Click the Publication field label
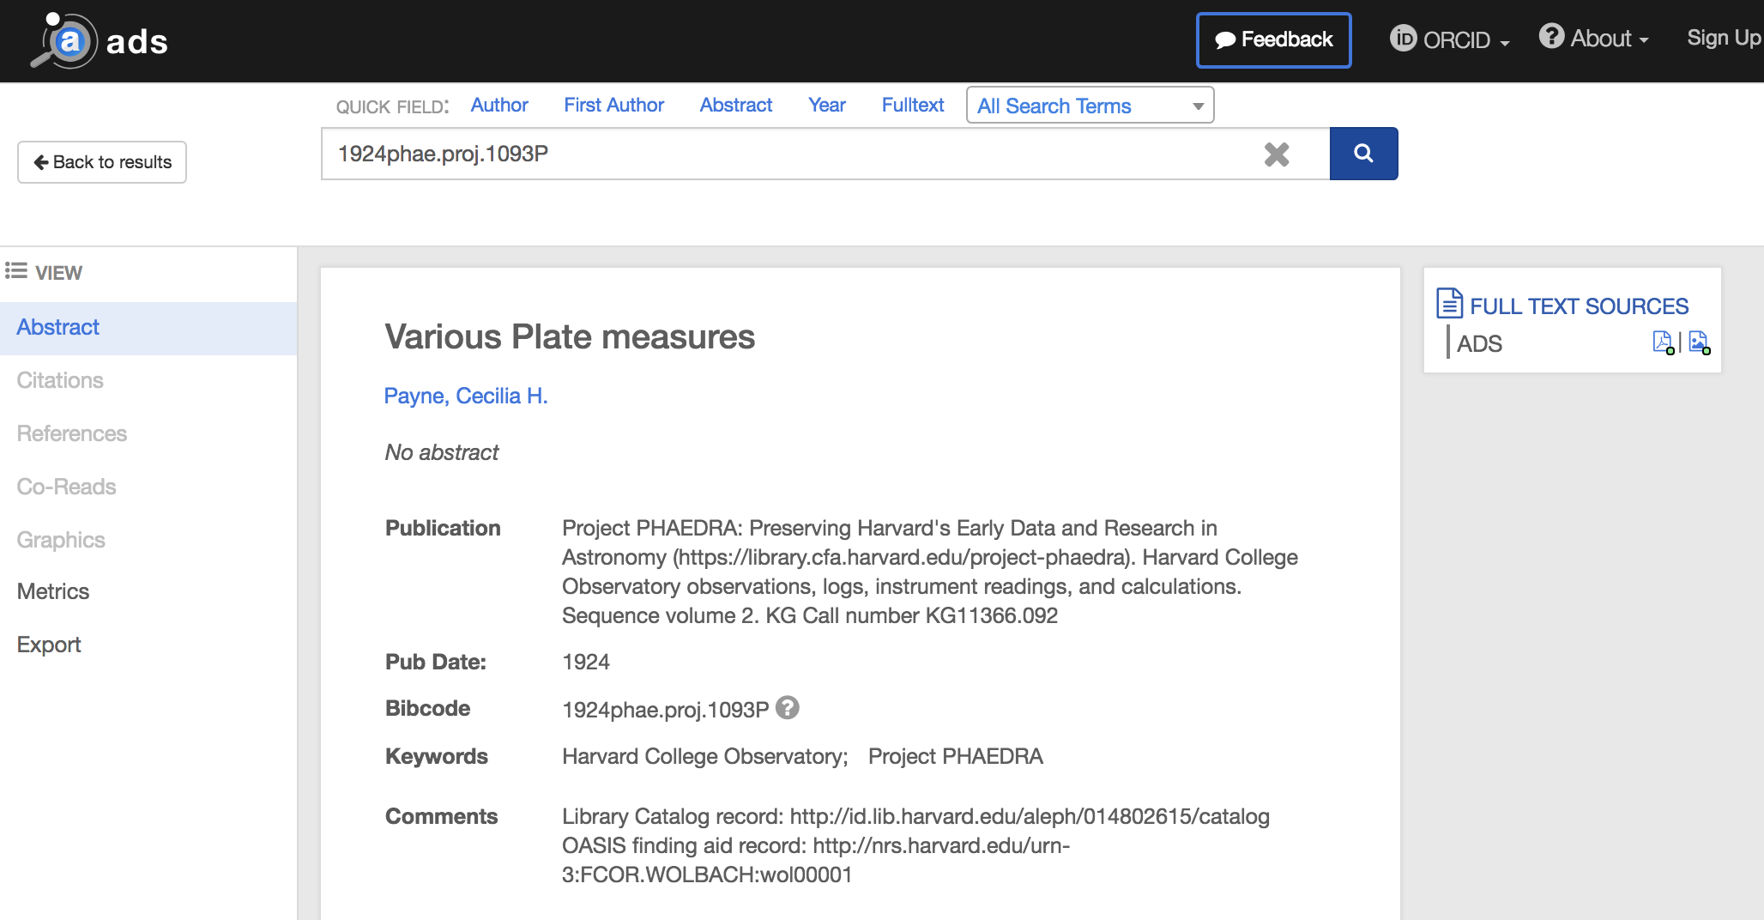Screen dimensions: 1764x920 (x=443, y=528)
